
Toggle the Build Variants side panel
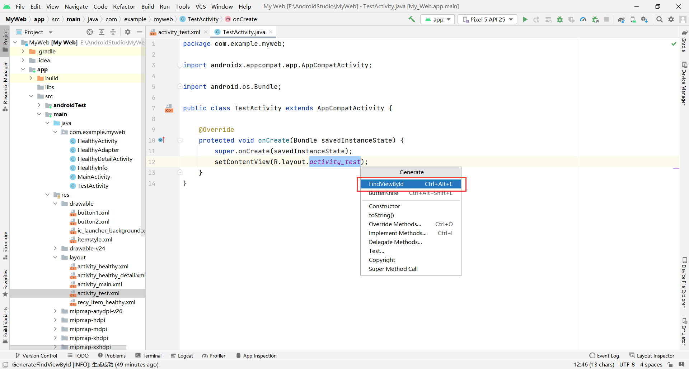[5, 325]
